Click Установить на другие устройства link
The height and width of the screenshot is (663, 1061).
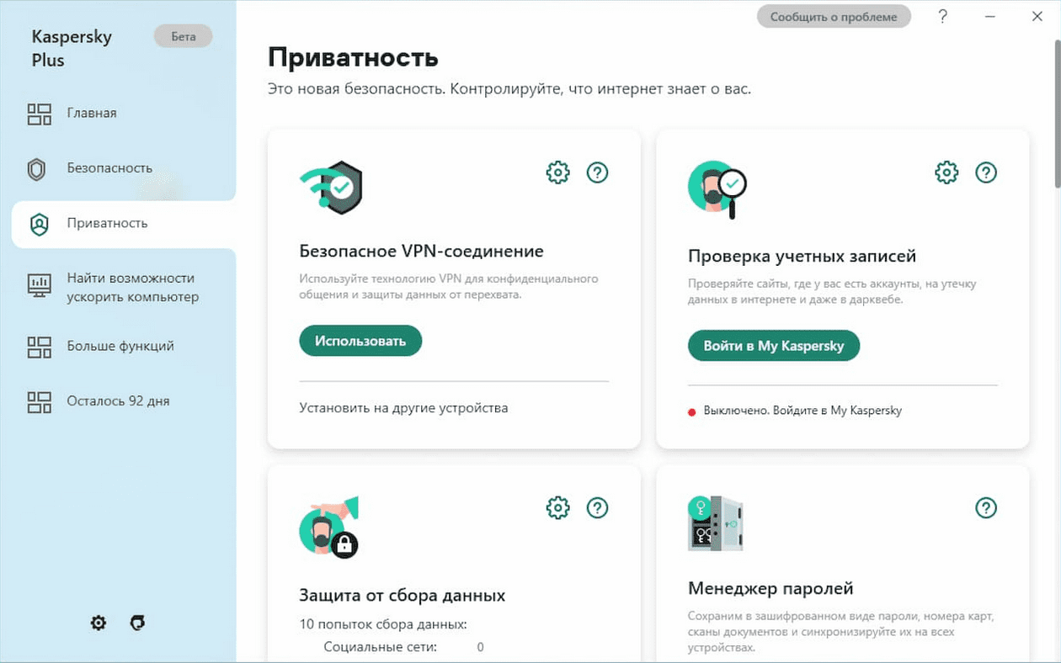(403, 408)
